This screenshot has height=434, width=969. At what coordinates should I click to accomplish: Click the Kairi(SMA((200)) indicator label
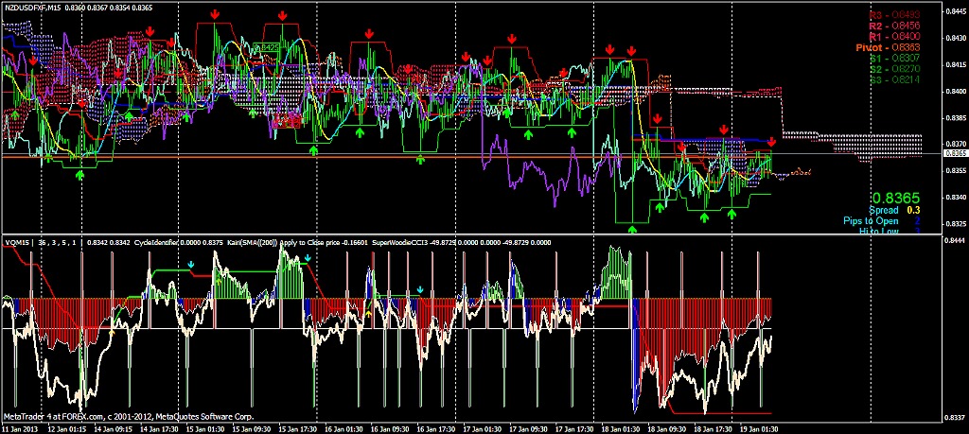[252, 243]
